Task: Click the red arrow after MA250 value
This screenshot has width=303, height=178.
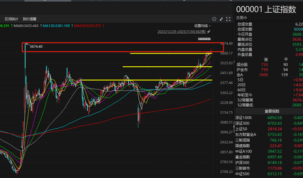Action: click(x=104, y=26)
